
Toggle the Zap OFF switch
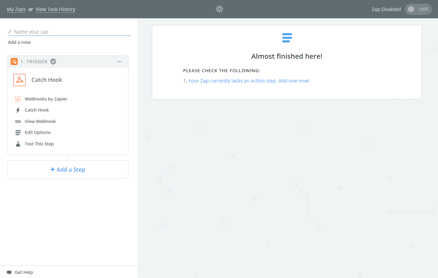coord(418,9)
